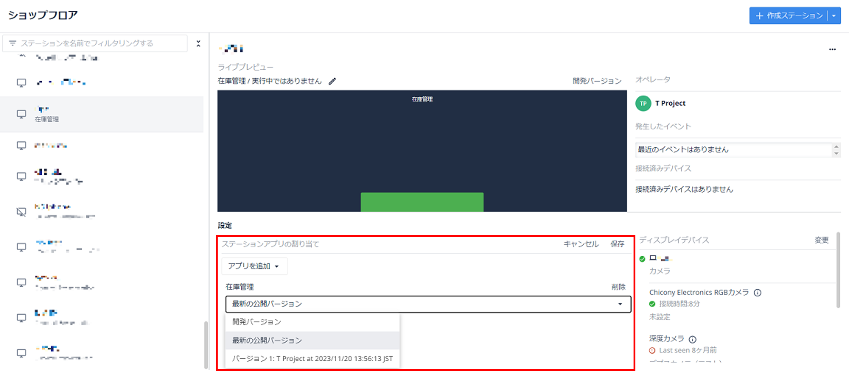Viewport: 849px width, 371px height.
Task: Click the filter icon in station search
Action: [x=13, y=43]
